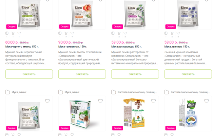Image resolution: width=213 pixels, height=136 pixels.
Task: Toggle favorite heart on Zinus rice milk image
Action: point(206,101)
